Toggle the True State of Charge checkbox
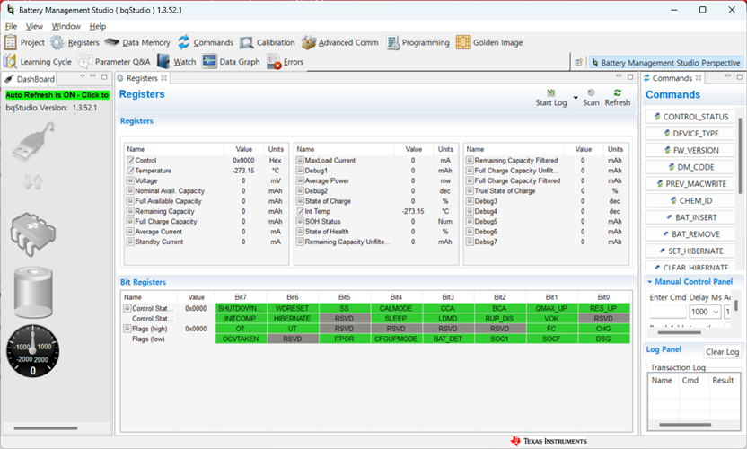The width and height of the screenshot is (747, 449). tap(470, 190)
